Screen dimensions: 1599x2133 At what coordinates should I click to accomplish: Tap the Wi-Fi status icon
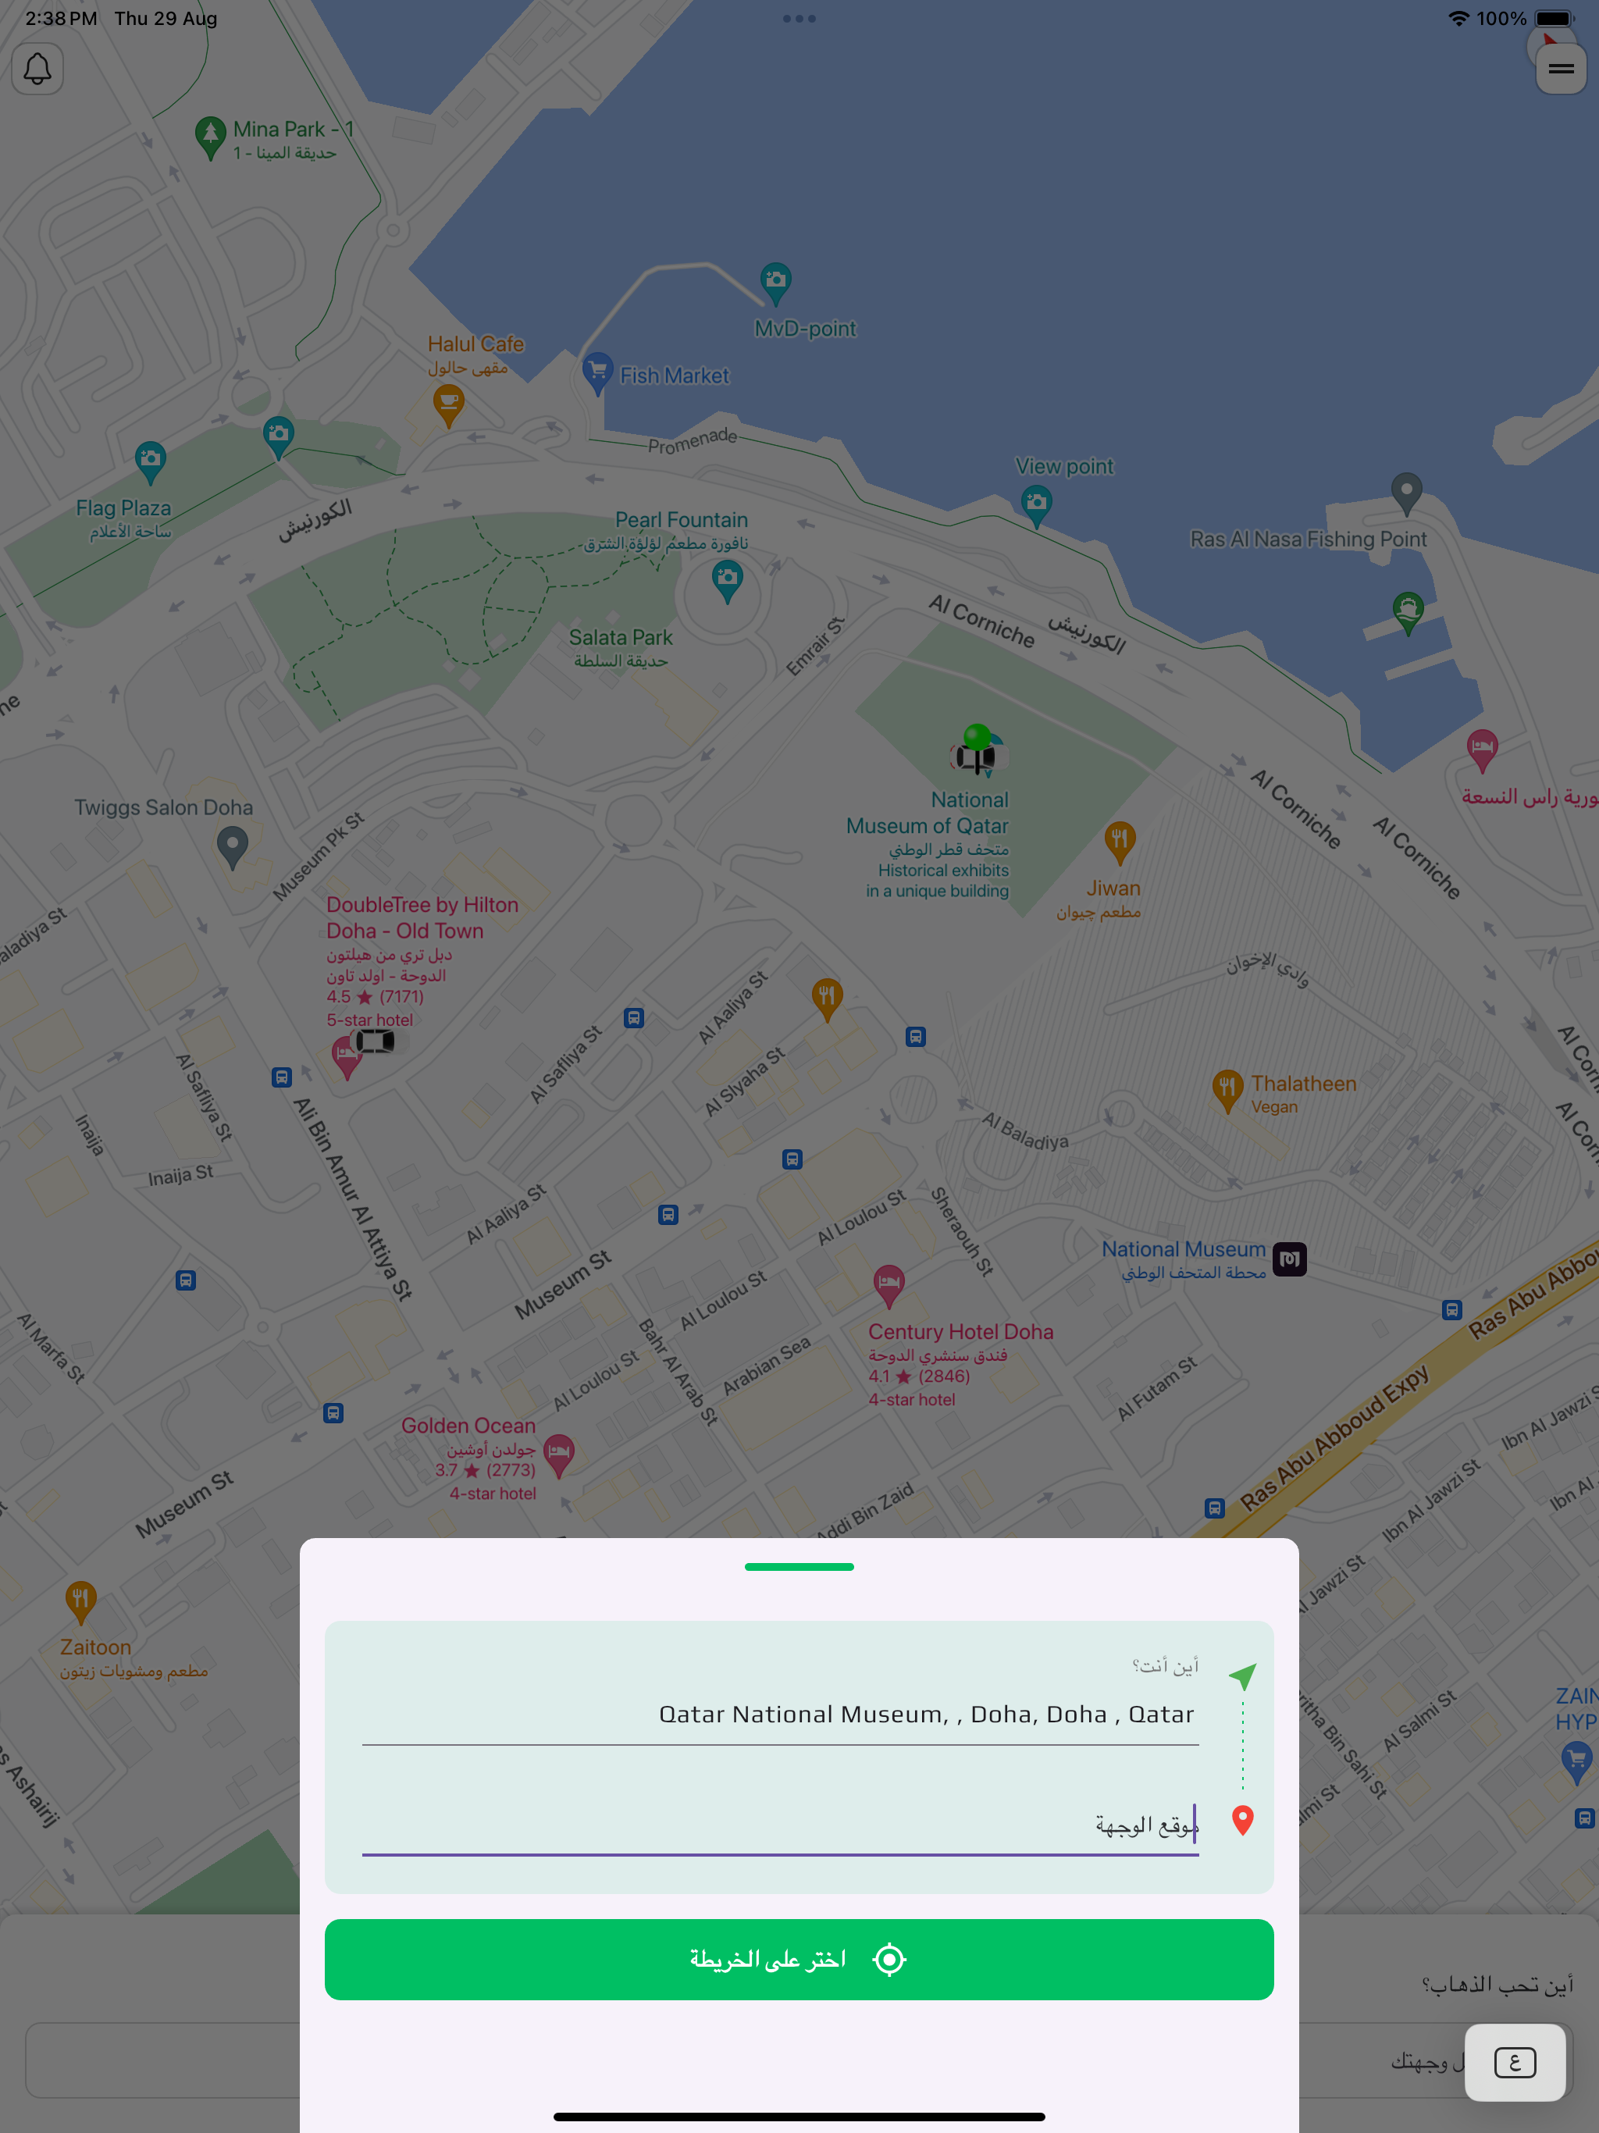tap(1459, 18)
